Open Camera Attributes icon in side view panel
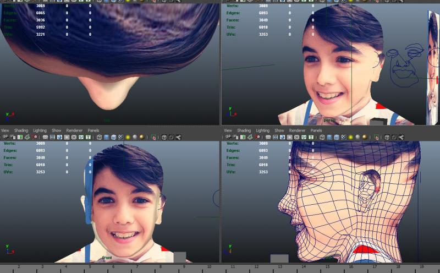The height and width of the screenshot is (273, 440). (236, 137)
